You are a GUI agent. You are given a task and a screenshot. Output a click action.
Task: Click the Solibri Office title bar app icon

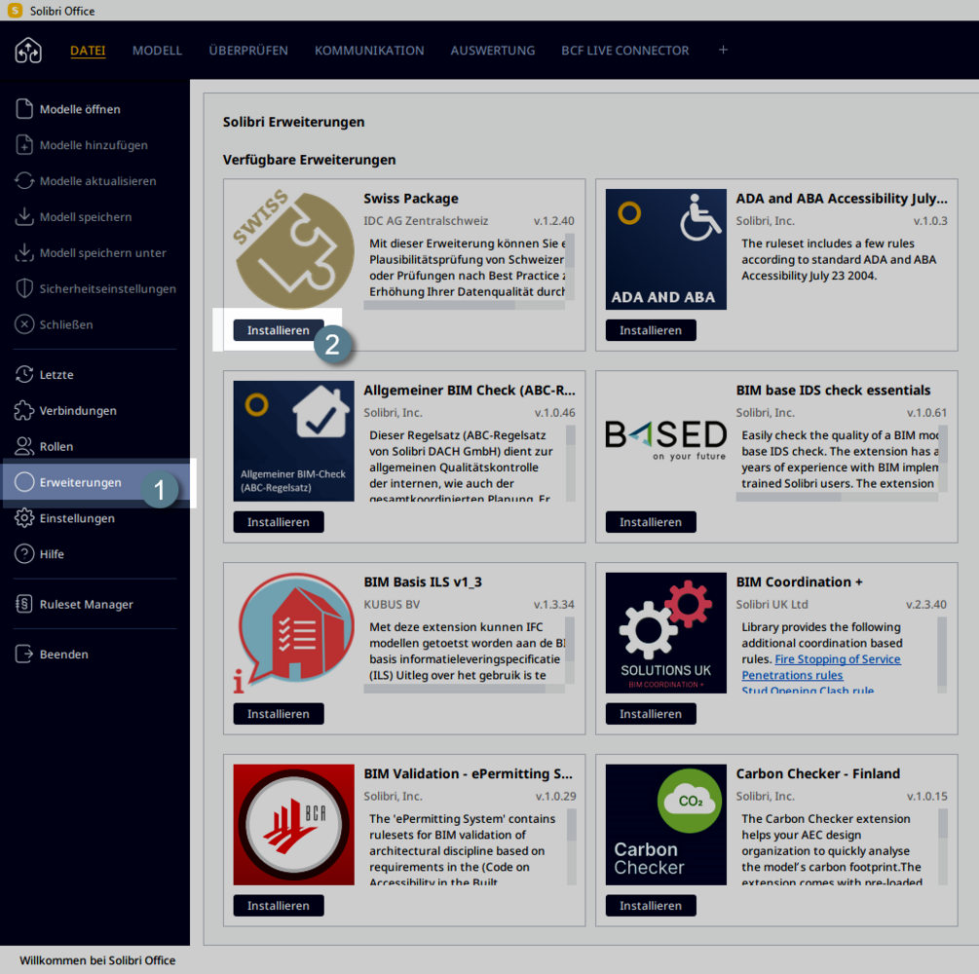[x=15, y=10]
